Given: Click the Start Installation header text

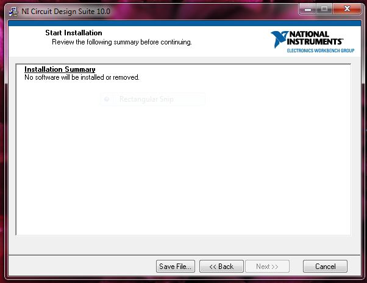Looking at the screenshot, I should pos(74,33).
